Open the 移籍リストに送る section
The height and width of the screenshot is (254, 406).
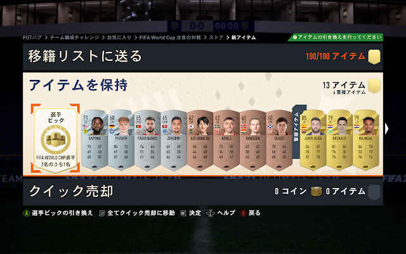pyautogui.click(x=203, y=57)
